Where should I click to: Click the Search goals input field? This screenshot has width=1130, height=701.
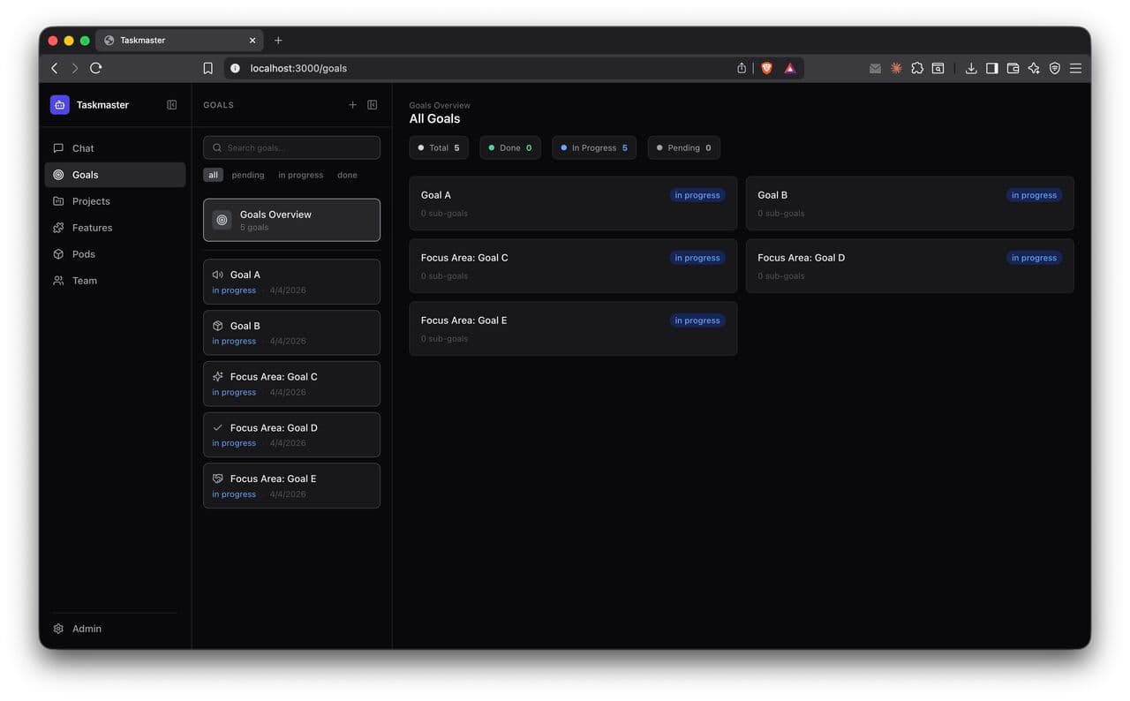pos(291,147)
